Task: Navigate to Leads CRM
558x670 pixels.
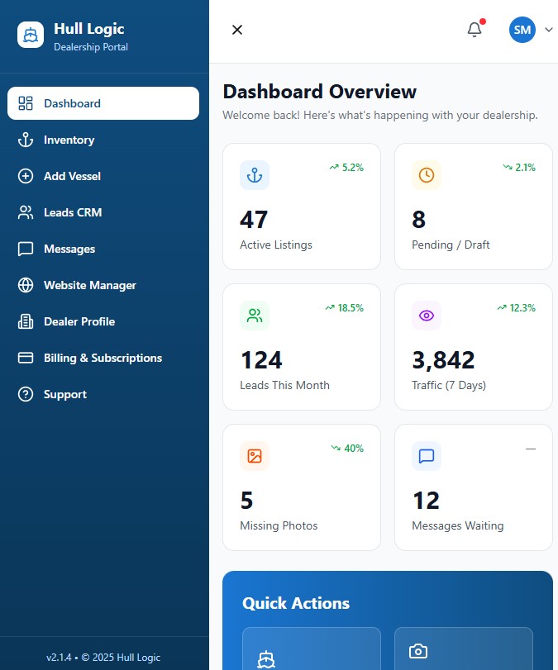Action: pyautogui.click(x=73, y=212)
